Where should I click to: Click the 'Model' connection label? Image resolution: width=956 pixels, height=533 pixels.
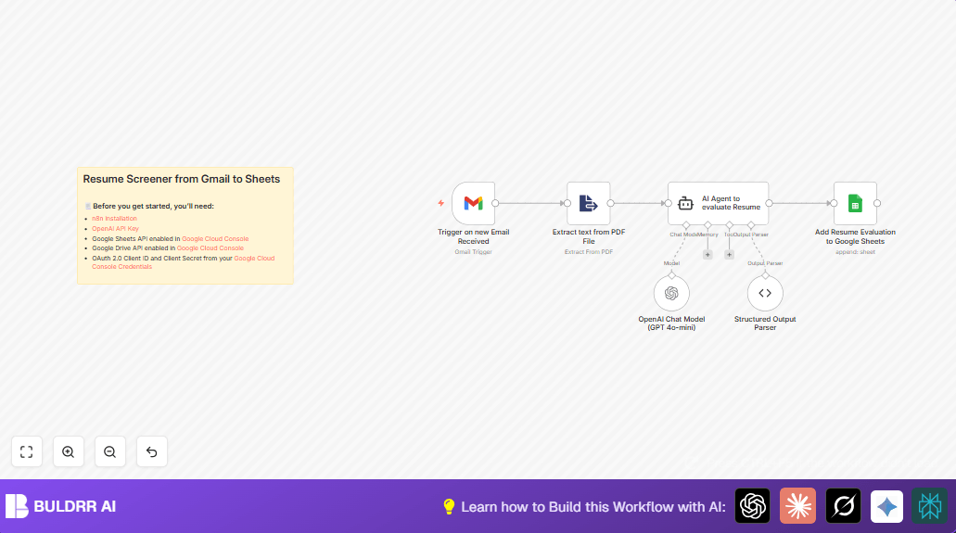coord(671,263)
